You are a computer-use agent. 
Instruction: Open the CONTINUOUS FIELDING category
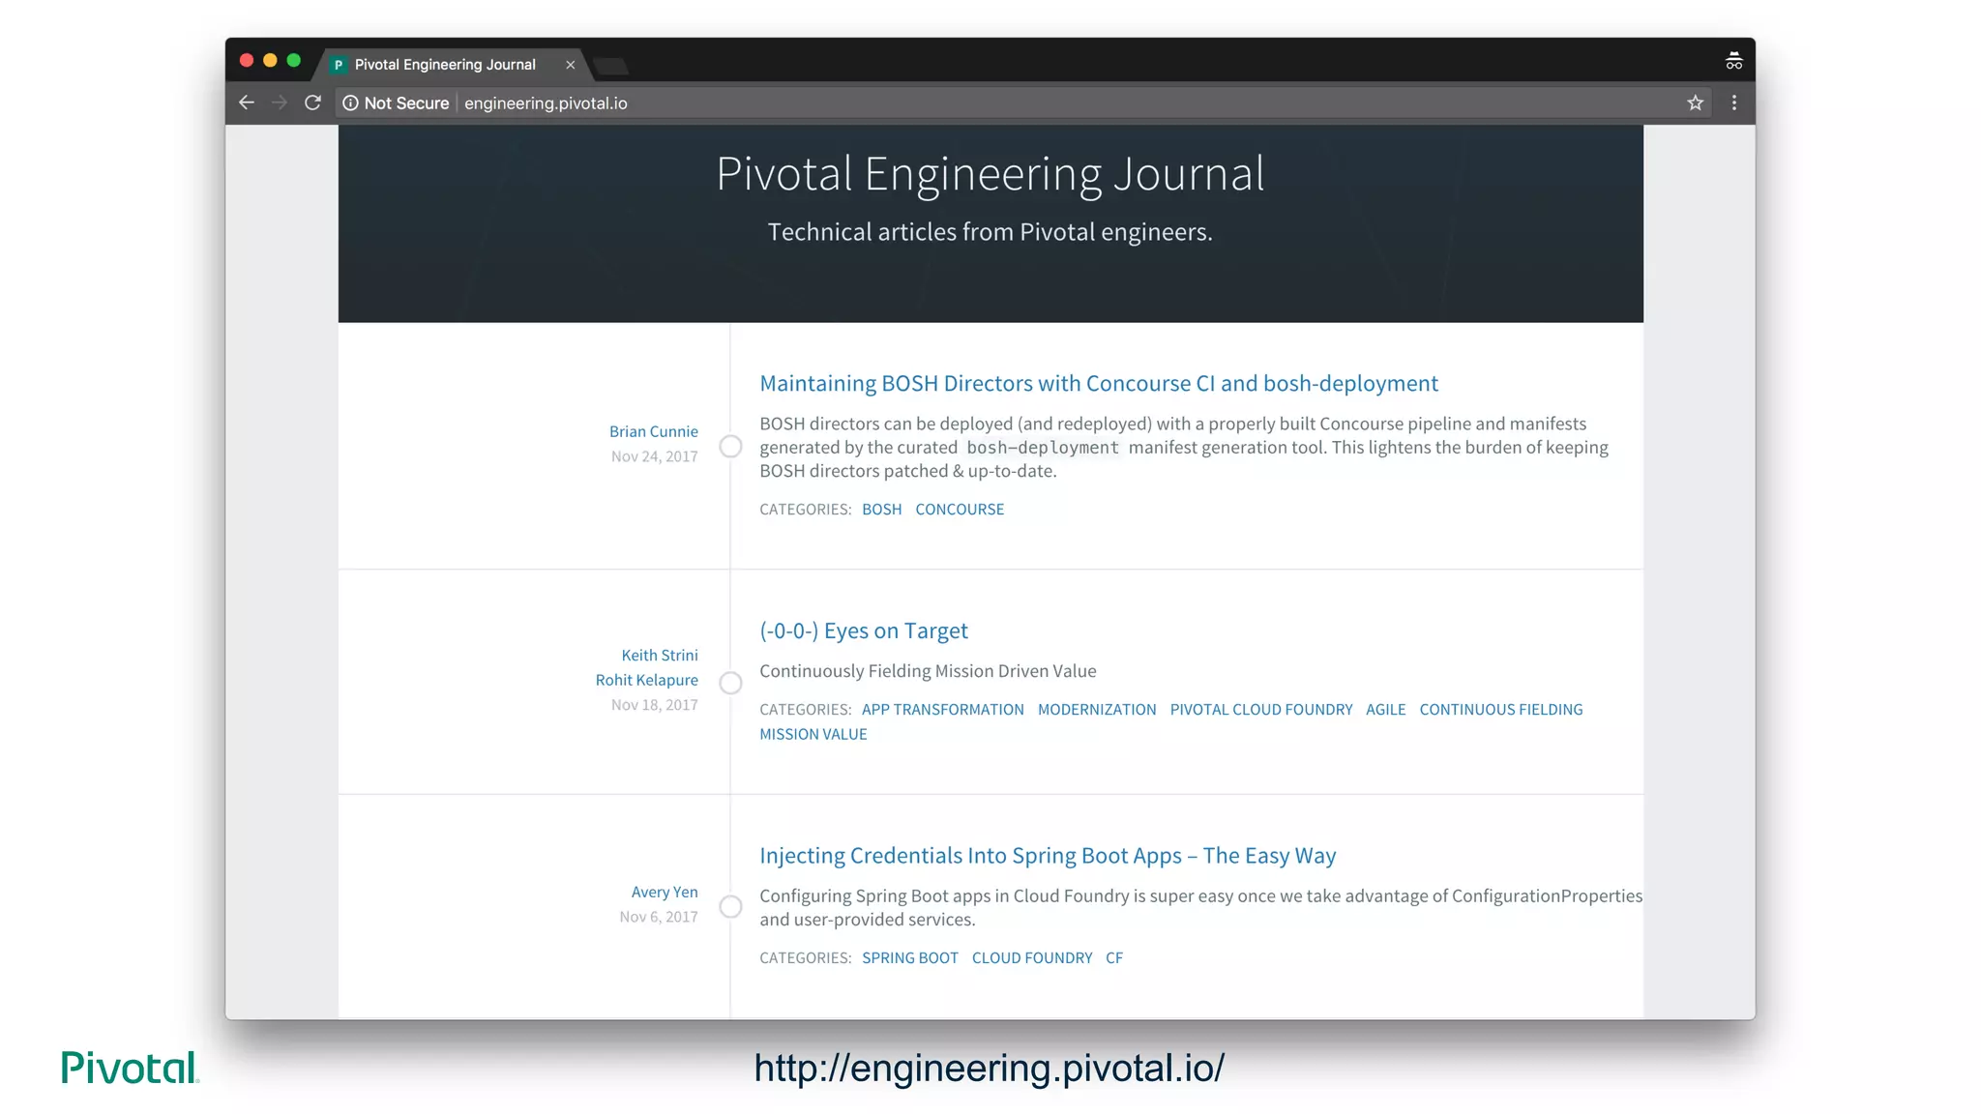pyautogui.click(x=1501, y=710)
